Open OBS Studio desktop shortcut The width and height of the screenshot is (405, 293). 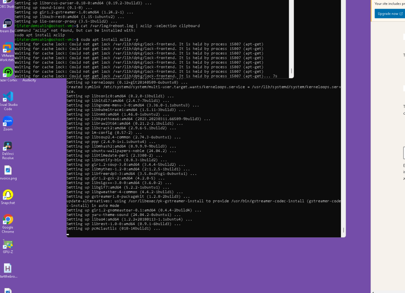(7, 4)
